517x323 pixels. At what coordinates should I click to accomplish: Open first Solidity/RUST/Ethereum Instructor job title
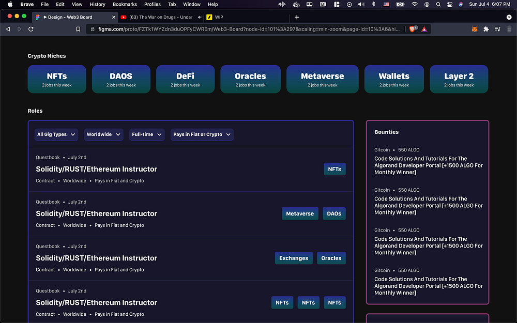click(x=97, y=169)
